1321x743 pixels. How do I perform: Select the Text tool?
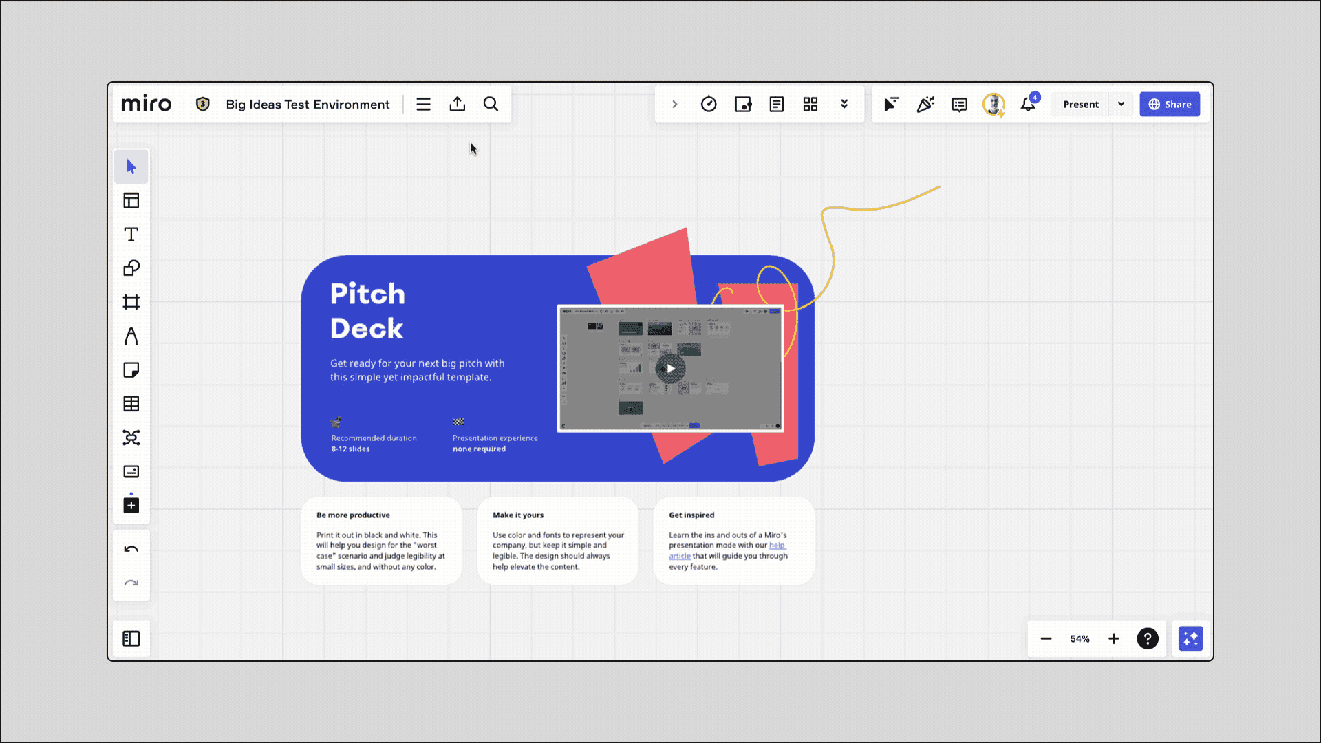[x=131, y=235]
